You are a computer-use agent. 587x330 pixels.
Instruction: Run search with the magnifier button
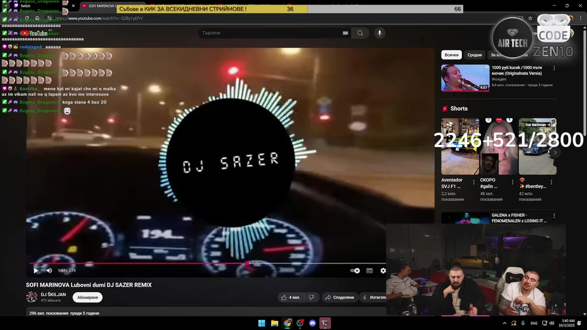pyautogui.click(x=360, y=33)
